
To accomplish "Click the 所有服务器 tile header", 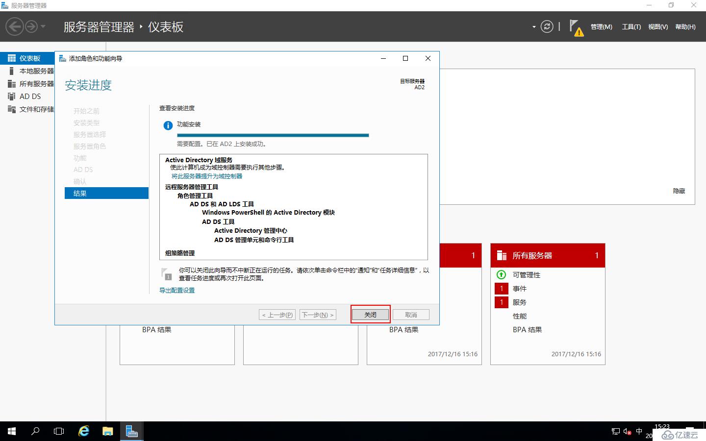I will click(548, 255).
